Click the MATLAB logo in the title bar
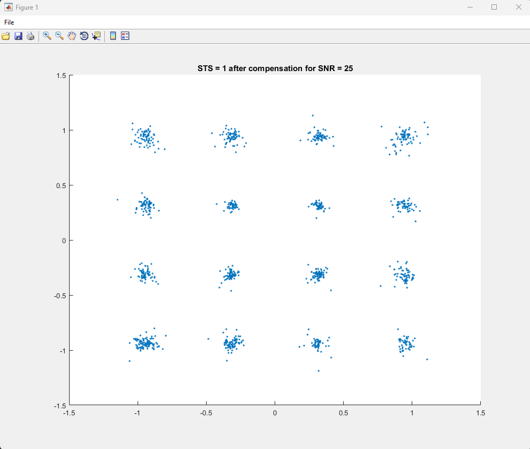The image size is (530, 449). [x=7, y=7]
